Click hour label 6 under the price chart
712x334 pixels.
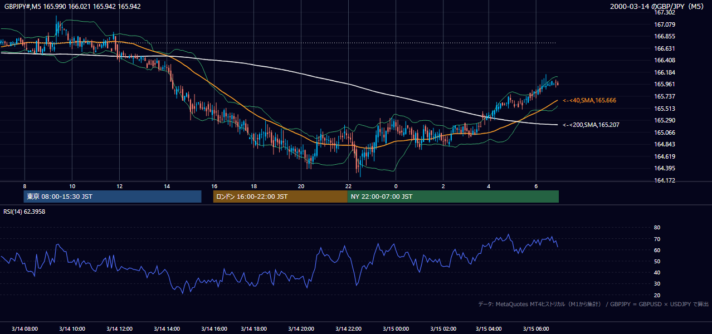tap(536, 186)
